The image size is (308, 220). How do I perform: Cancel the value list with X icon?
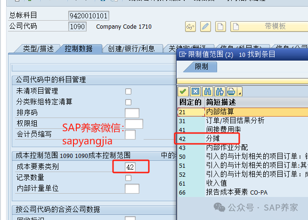[195, 91]
